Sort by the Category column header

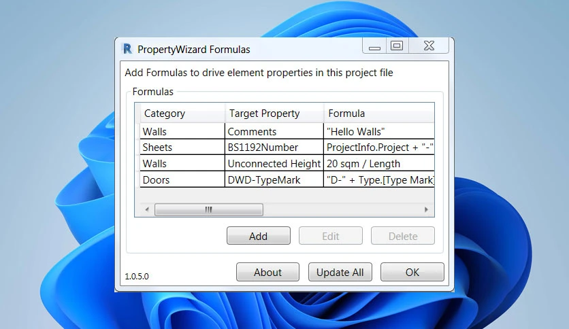[x=182, y=114]
